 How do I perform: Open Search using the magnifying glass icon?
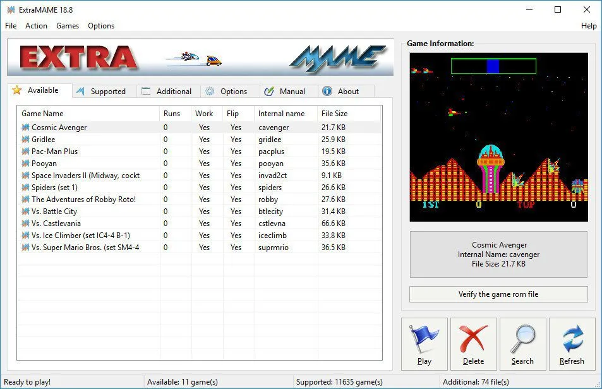pos(523,338)
